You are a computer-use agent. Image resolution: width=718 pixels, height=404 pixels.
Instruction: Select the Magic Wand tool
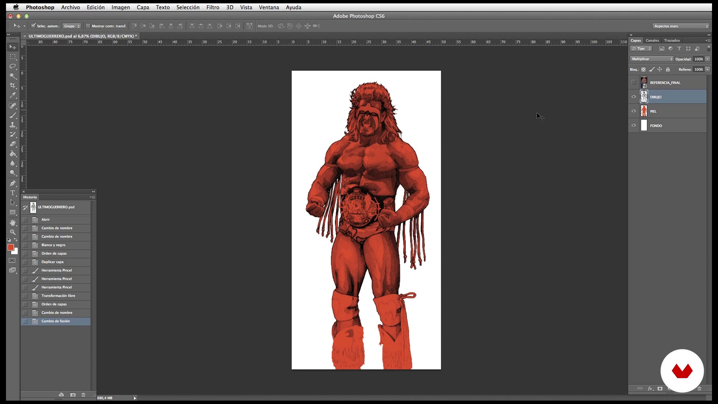(x=13, y=76)
